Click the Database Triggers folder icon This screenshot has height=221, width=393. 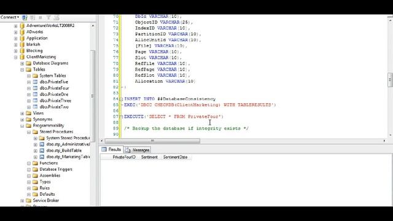coord(36,169)
